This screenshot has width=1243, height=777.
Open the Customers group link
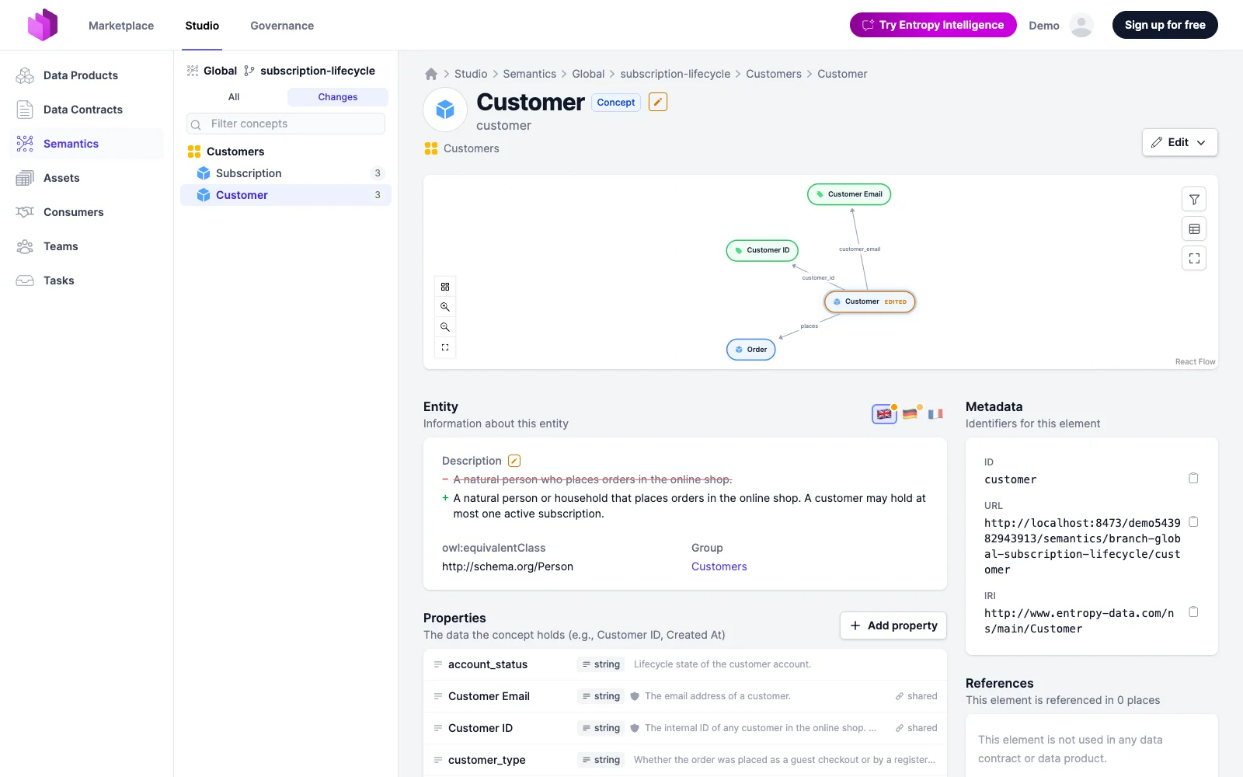719,566
